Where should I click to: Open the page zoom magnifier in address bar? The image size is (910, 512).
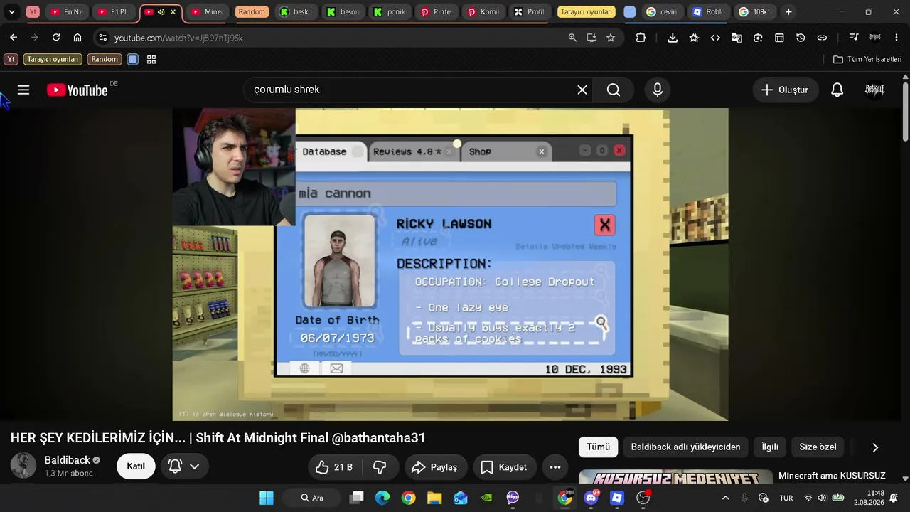572,38
